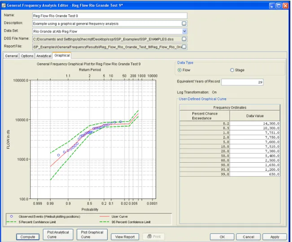The width and height of the screenshot is (292, 242).
Task: Click the printer icon on Print button
Action: click(x=149, y=237)
